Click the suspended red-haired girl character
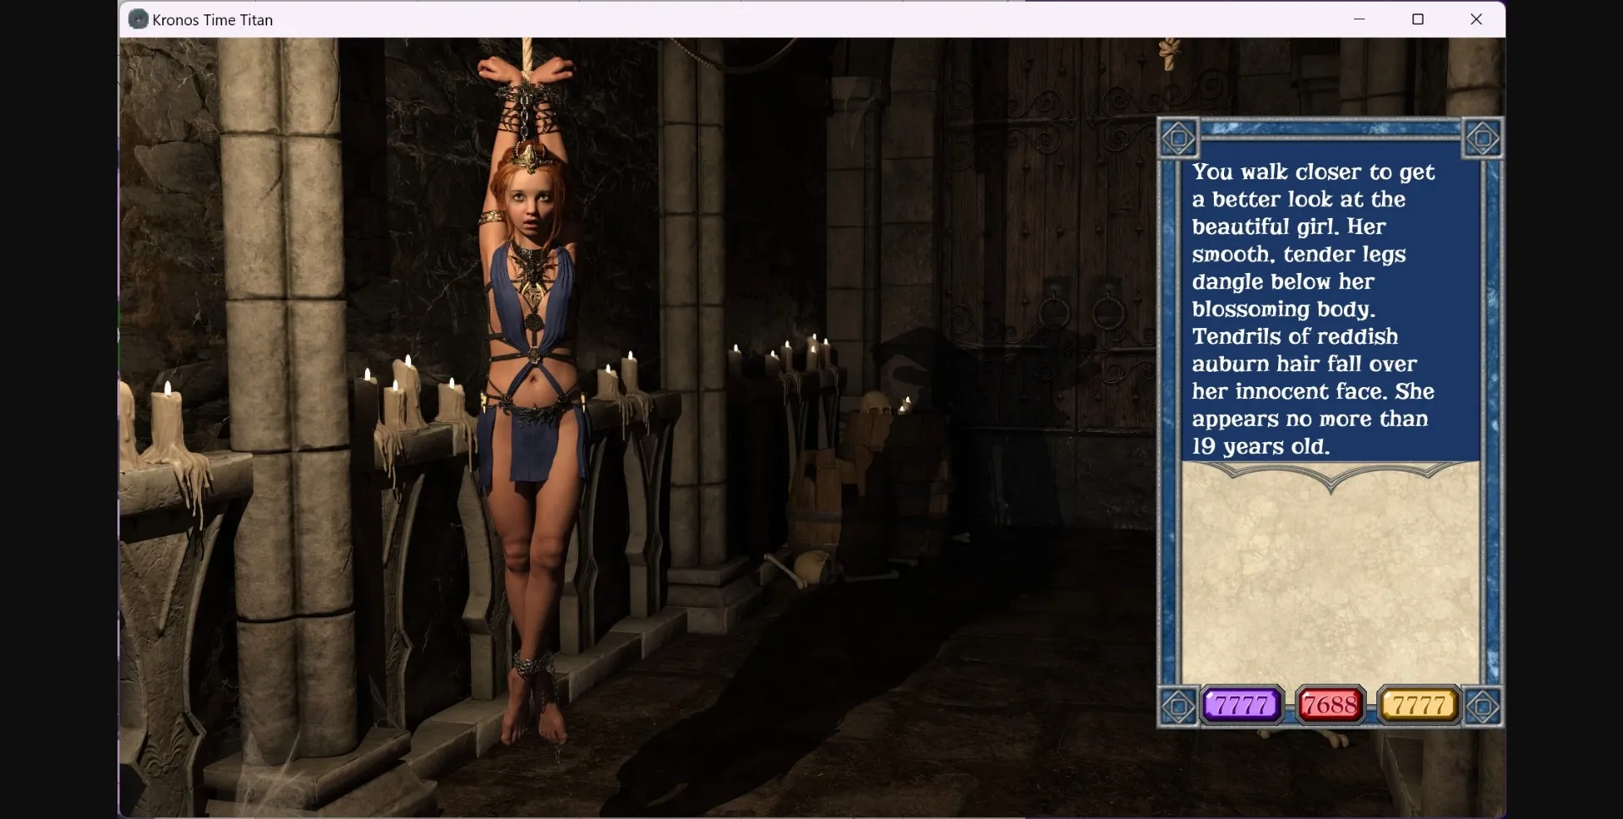This screenshot has width=1623, height=819. pyautogui.click(x=528, y=380)
